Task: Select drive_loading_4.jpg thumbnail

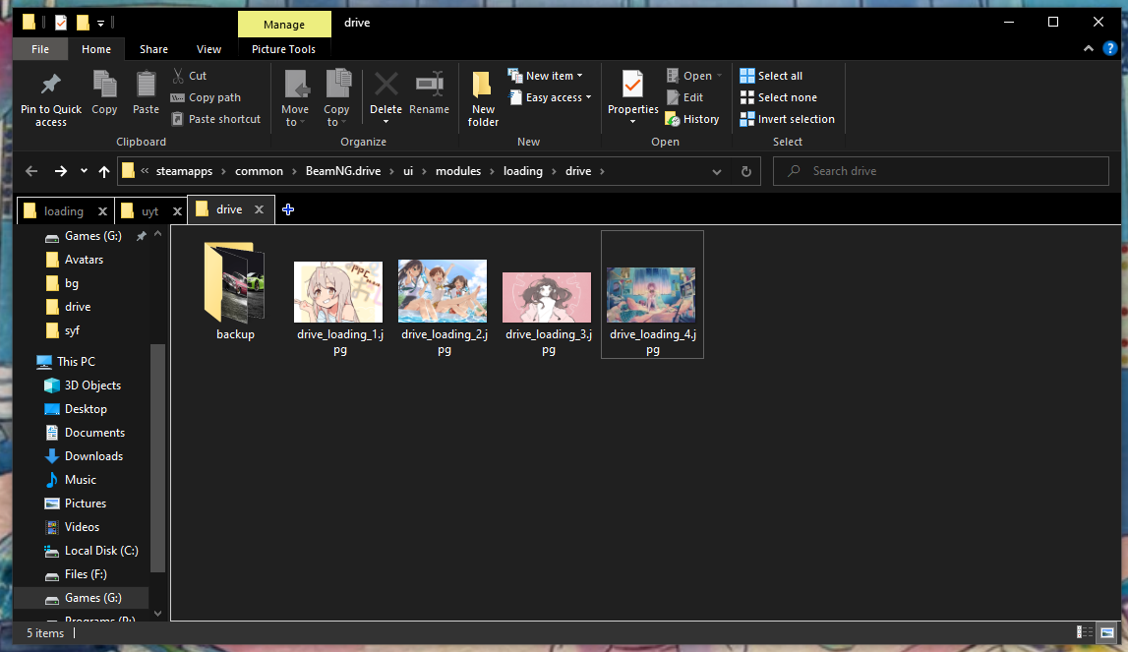Action: click(652, 294)
